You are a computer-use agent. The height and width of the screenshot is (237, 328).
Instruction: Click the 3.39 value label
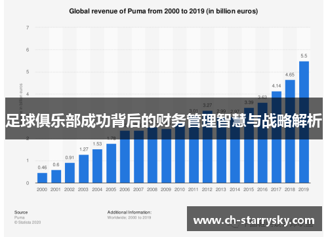[x=249, y=102]
